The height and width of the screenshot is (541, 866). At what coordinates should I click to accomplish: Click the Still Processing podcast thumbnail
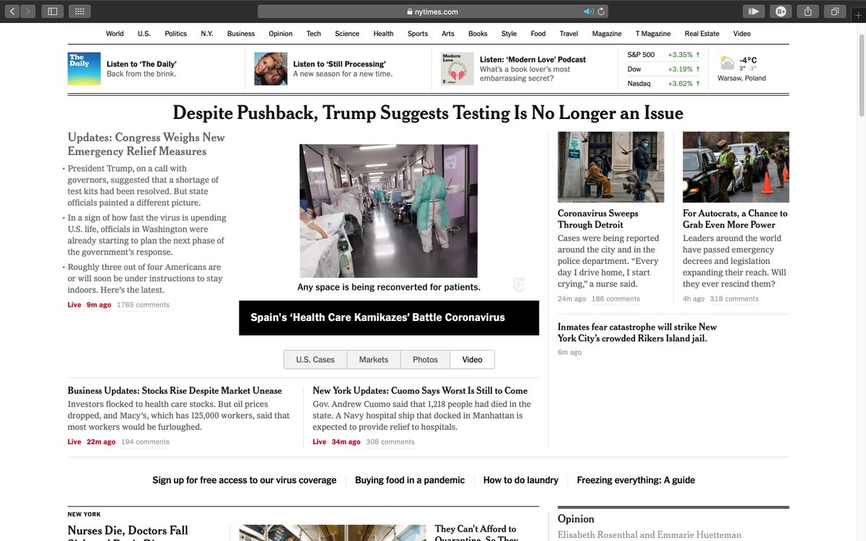[x=271, y=69]
